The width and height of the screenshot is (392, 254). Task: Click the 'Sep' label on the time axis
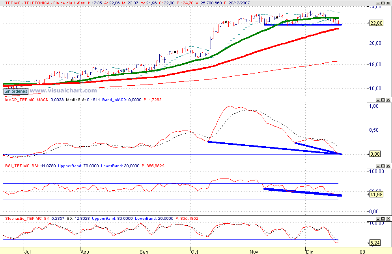(144, 252)
